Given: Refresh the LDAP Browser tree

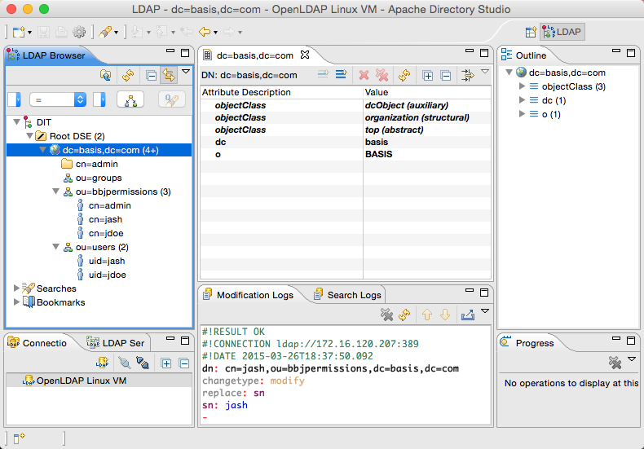Looking at the screenshot, I should tap(128, 75).
